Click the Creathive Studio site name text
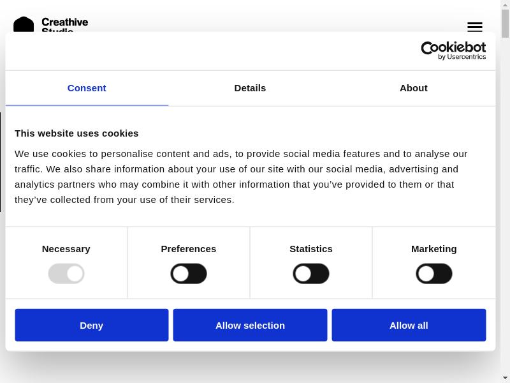Screen dimensions: 510x383 click(64, 23)
